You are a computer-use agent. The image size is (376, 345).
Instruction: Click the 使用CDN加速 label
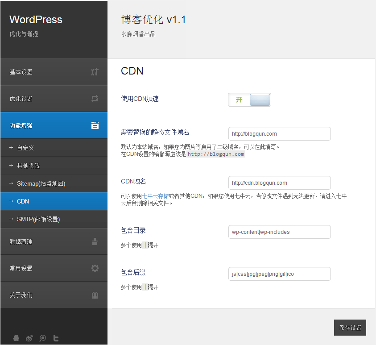140,99
